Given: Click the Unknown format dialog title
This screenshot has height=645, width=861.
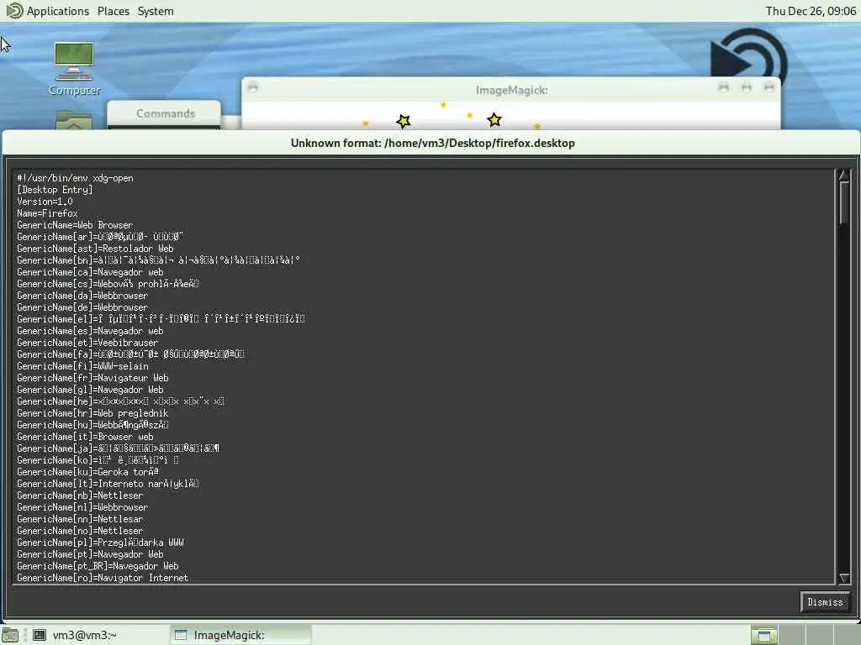Looking at the screenshot, I should coord(433,143).
